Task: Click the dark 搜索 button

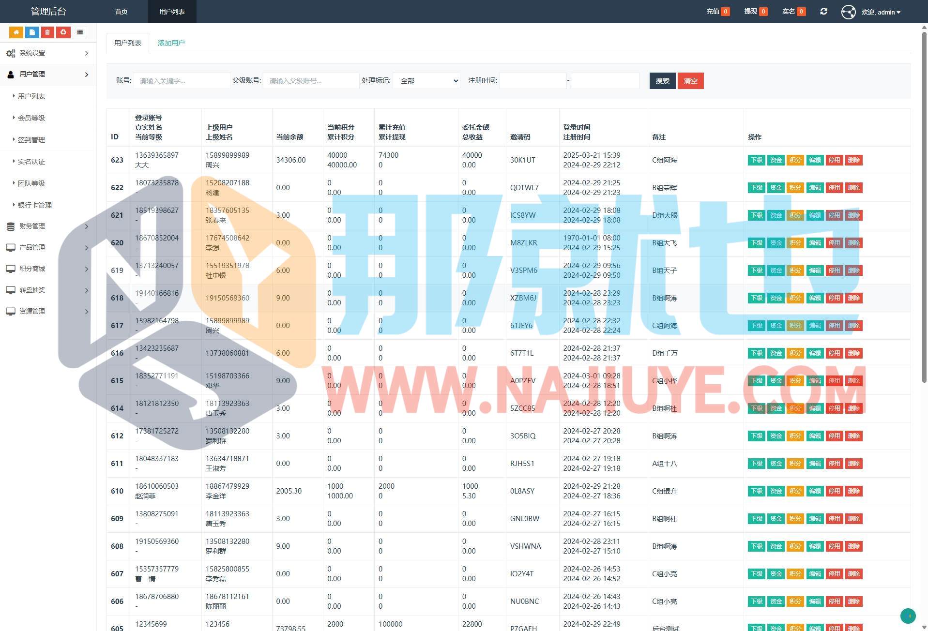Action: 662,81
